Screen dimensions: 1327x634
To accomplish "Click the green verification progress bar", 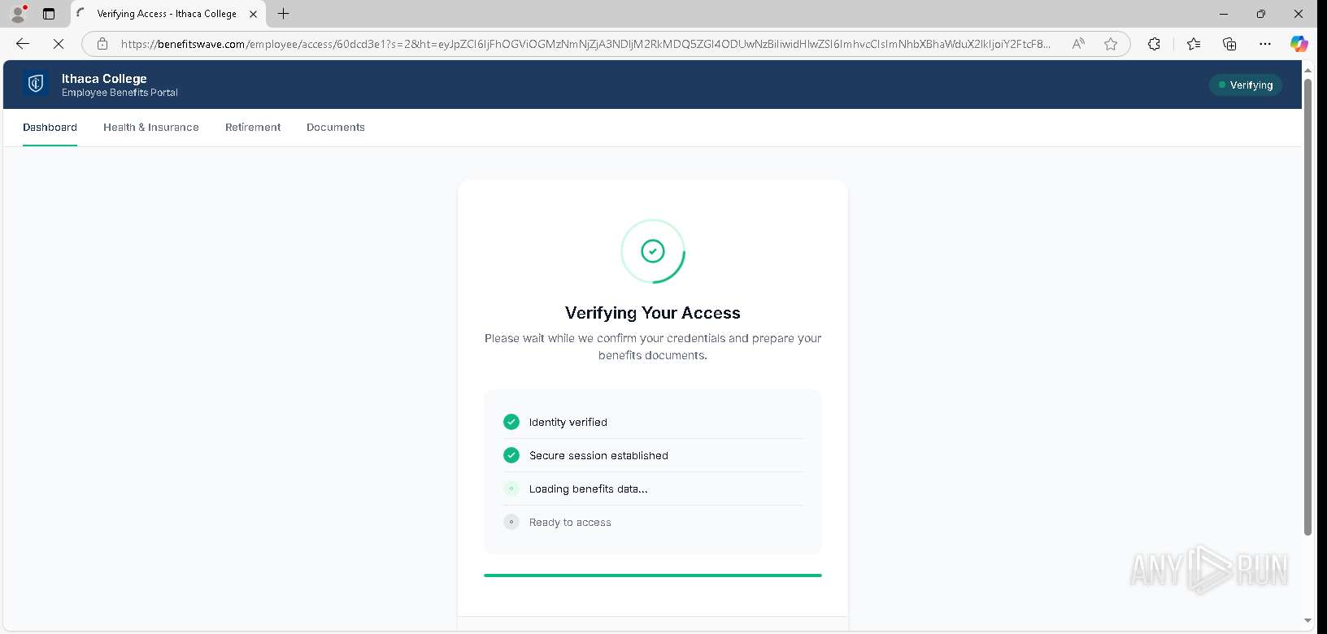I will click(653, 575).
